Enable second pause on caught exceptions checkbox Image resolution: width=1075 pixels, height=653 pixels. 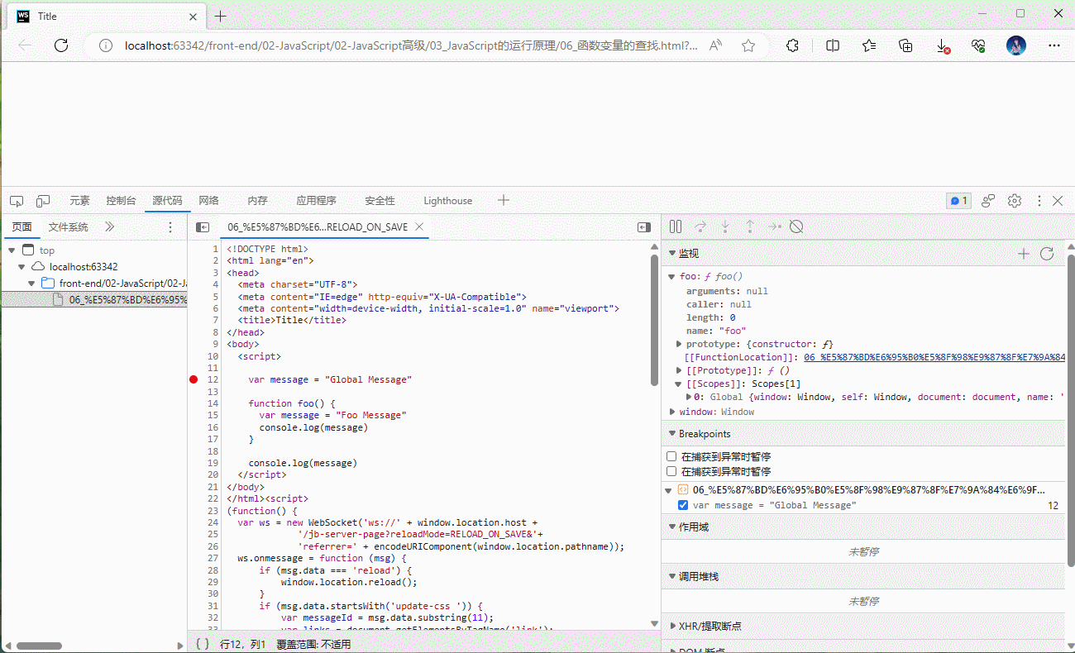click(671, 471)
